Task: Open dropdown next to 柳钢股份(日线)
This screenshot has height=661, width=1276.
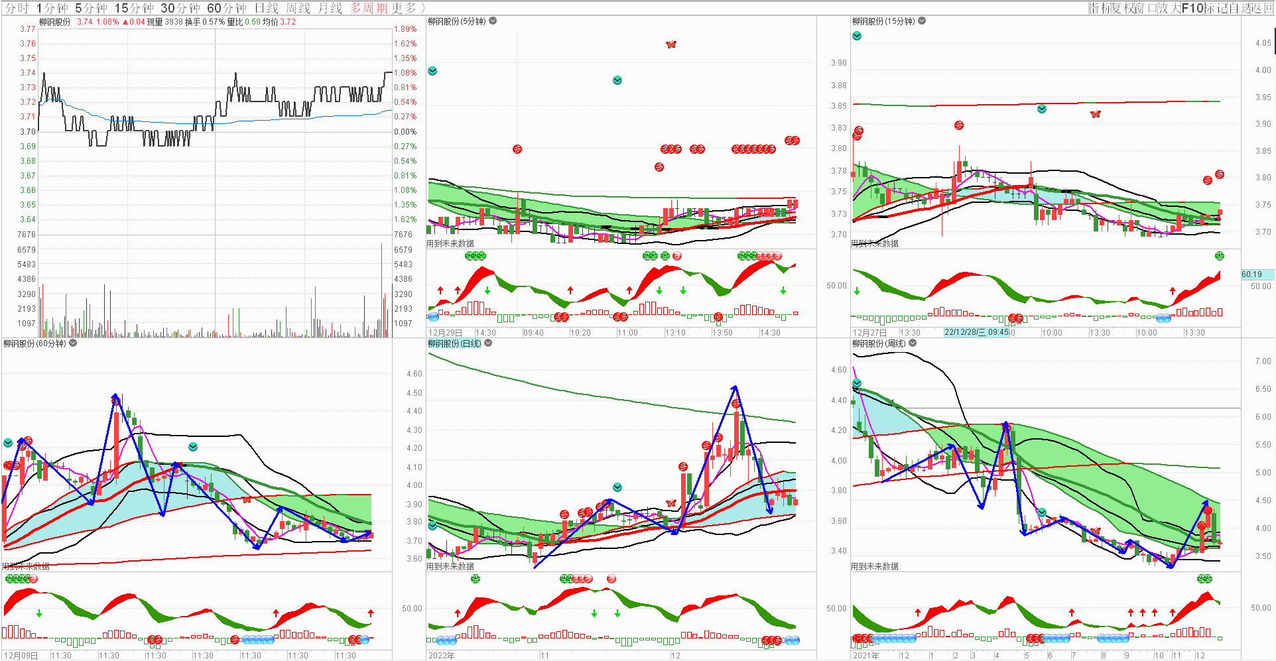Action: pos(488,343)
